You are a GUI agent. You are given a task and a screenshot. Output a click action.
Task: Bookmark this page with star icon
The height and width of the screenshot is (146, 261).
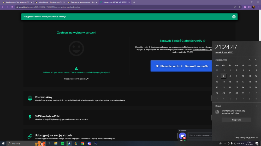(x=240, y=7)
